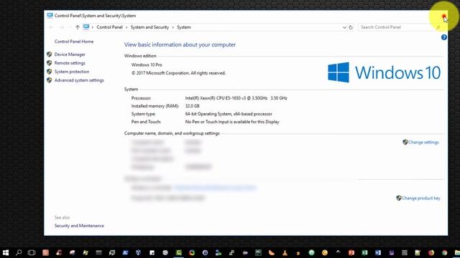Viewport: 460px width, 258px height.
Task: Click the computer icon in address bar
Action: 86,27
